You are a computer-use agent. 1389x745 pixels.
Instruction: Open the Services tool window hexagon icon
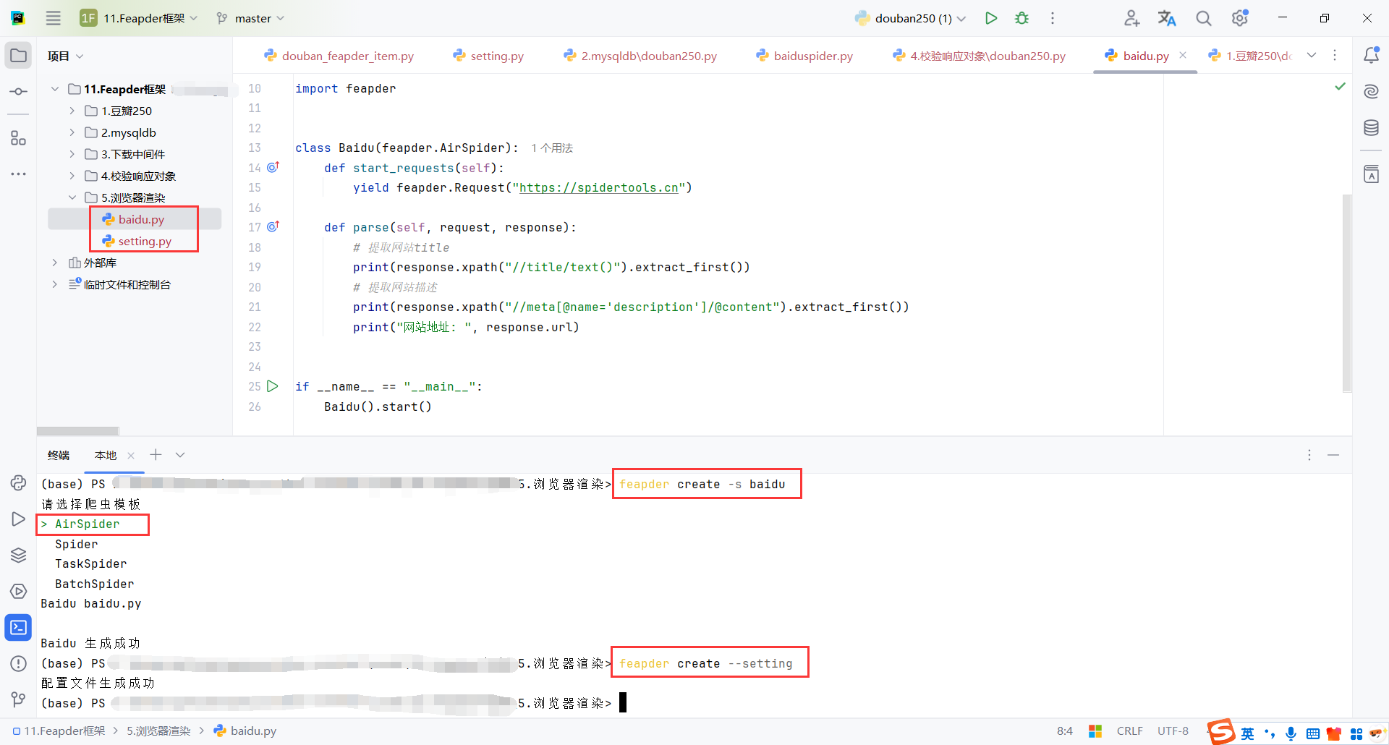tap(18, 591)
